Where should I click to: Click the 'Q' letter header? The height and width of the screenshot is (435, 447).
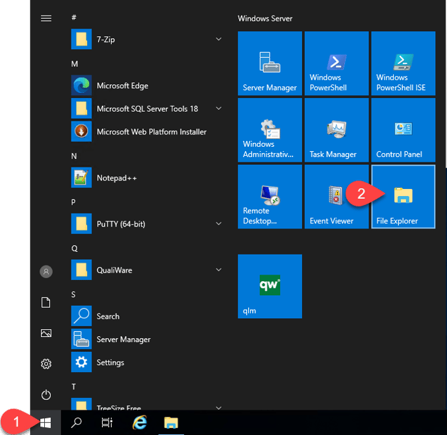click(75, 249)
